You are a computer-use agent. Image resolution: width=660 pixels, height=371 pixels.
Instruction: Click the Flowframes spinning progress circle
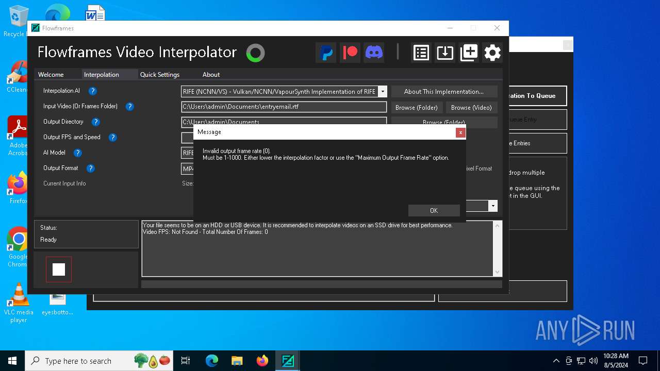click(255, 53)
